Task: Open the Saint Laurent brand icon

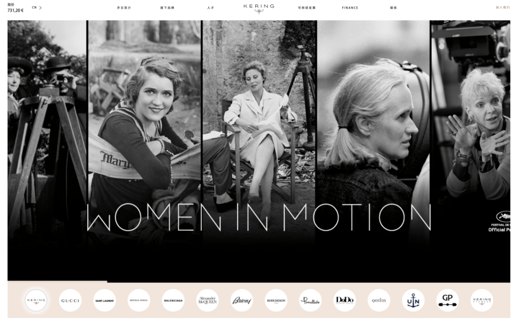Action: 105,300
